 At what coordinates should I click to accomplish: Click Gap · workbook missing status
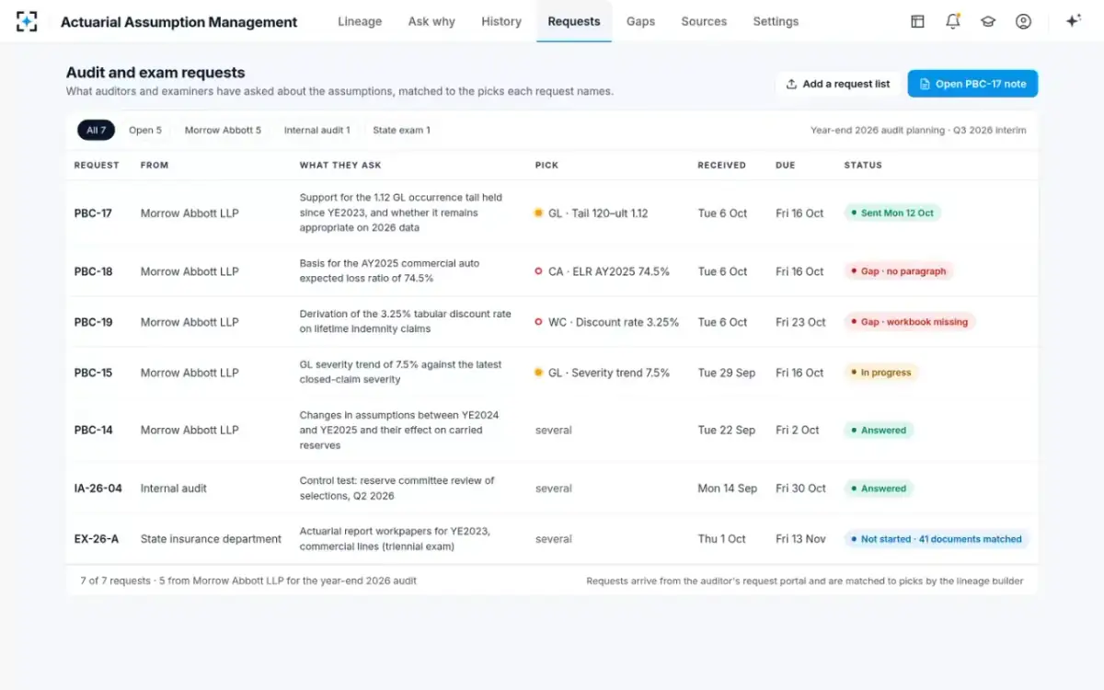coord(909,322)
